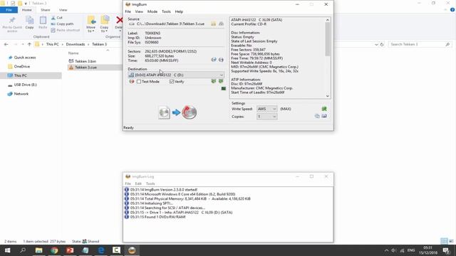
Task: Click the second green tray icon beside Verify
Action: (x=221, y=81)
